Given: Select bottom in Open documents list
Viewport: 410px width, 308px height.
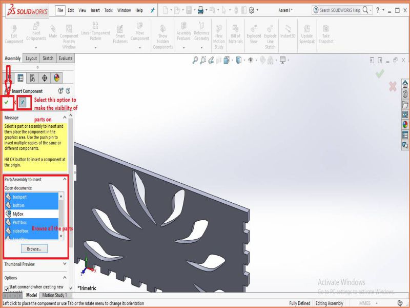Looking at the screenshot, I should click(32, 205).
